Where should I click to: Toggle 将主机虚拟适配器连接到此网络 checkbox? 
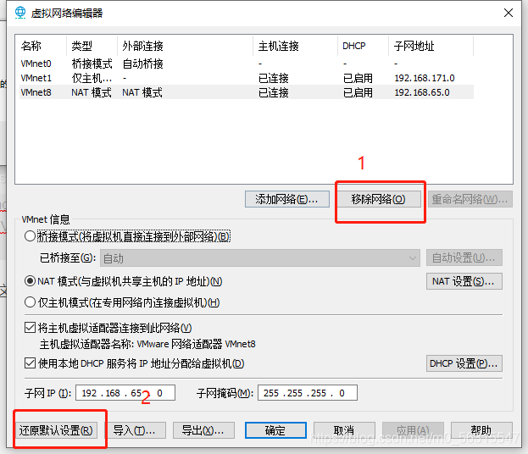click(x=30, y=328)
